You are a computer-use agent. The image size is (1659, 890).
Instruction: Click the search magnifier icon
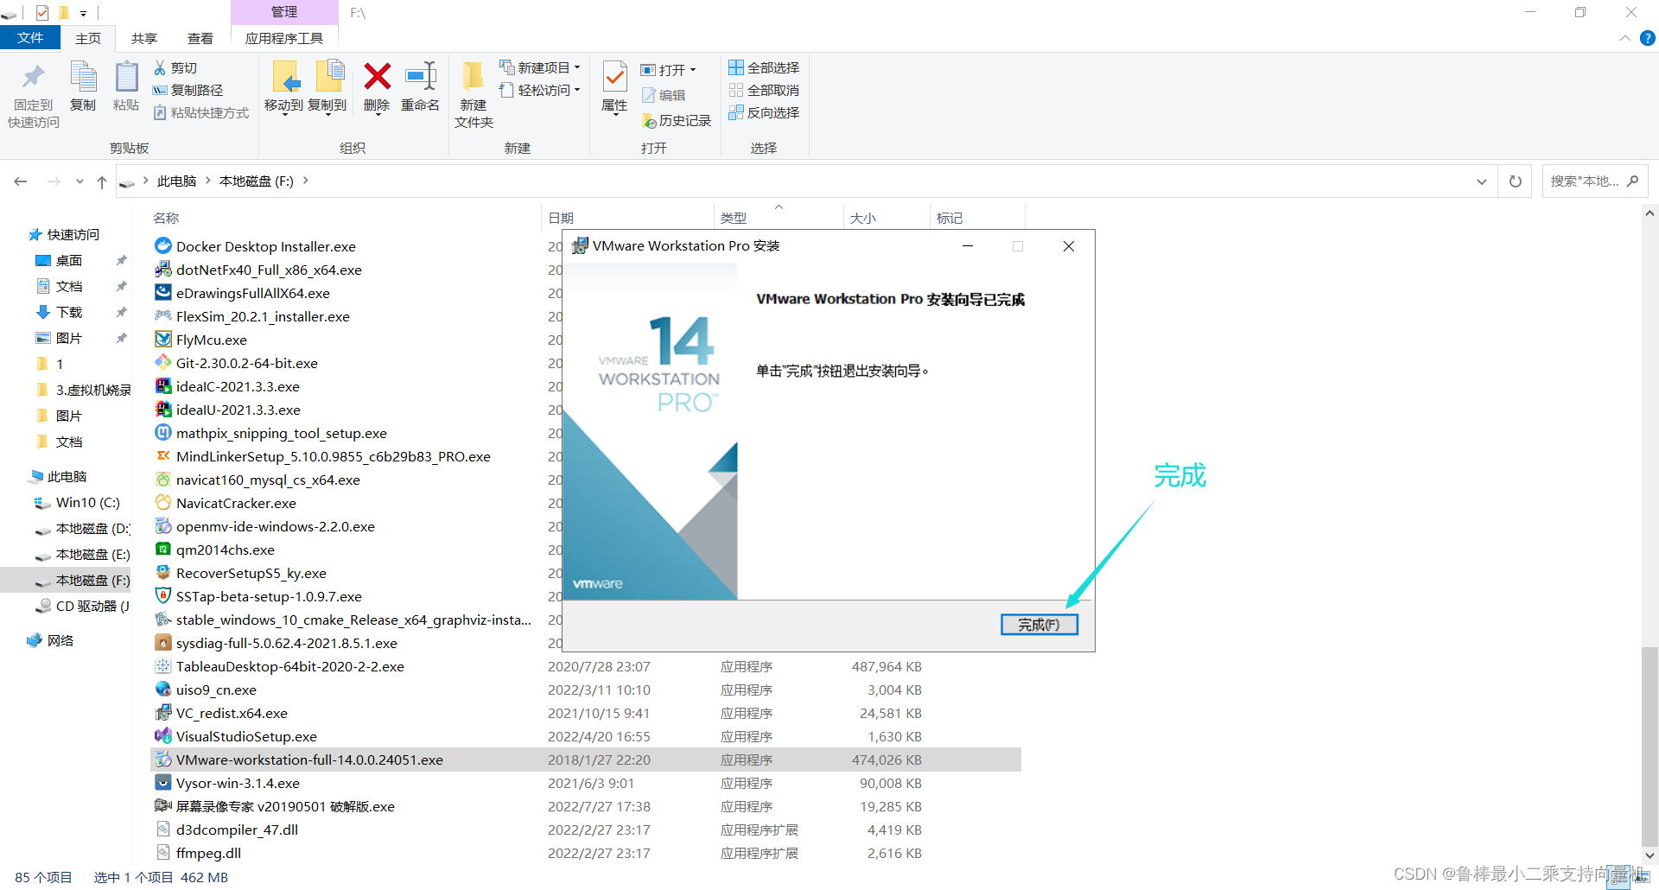coord(1632,181)
